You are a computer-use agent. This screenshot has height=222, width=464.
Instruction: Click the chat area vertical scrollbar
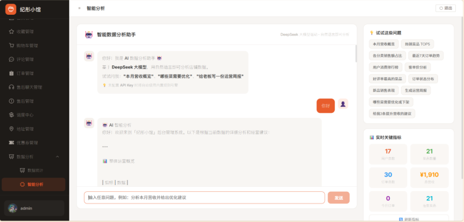(x=356, y=54)
